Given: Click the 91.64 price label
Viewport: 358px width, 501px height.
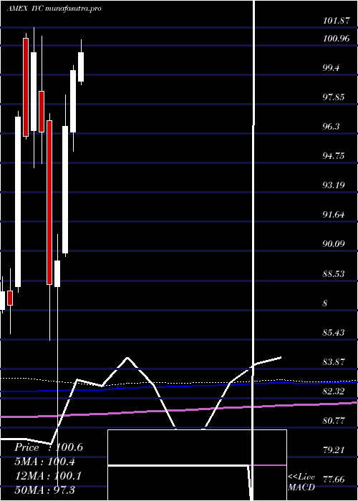Looking at the screenshot, I should [x=334, y=215].
